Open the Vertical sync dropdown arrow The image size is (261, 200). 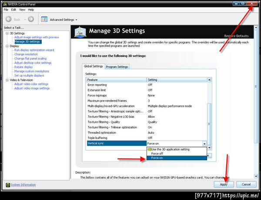pos(204,144)
